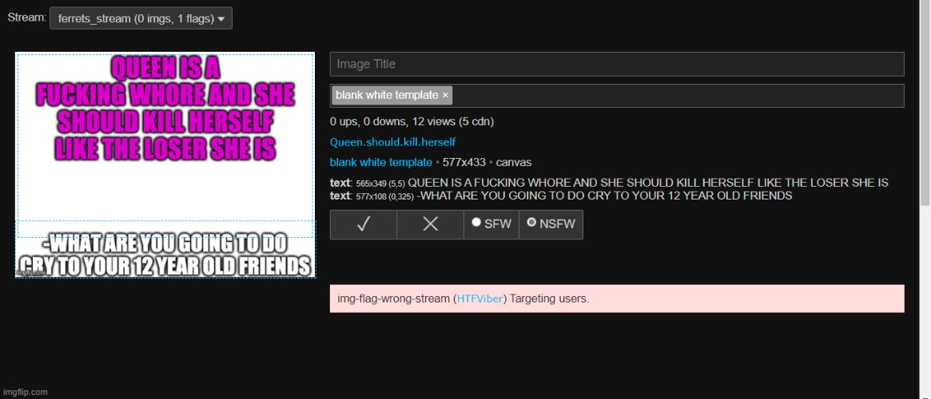931x399 pixels.
Task: Open the ferrets_stream dropdown
Action: click(141, 18)
